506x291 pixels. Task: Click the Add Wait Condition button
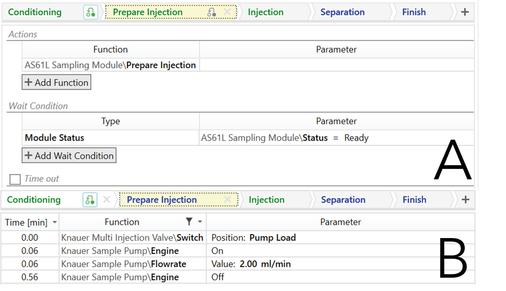[x=69, y=155]
